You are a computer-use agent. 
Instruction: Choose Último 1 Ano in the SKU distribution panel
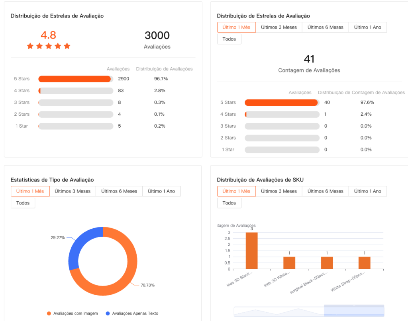367,191
